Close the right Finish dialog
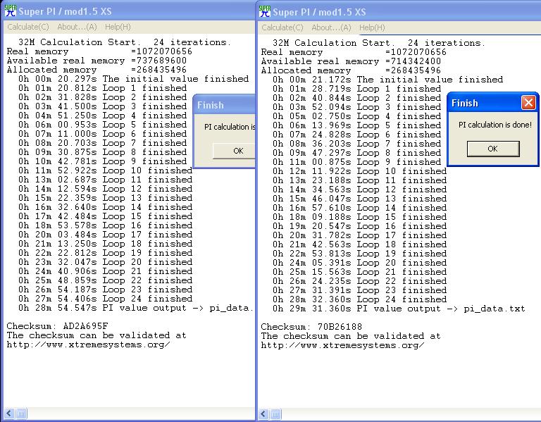Screen dimensions: 541x422 528,103
